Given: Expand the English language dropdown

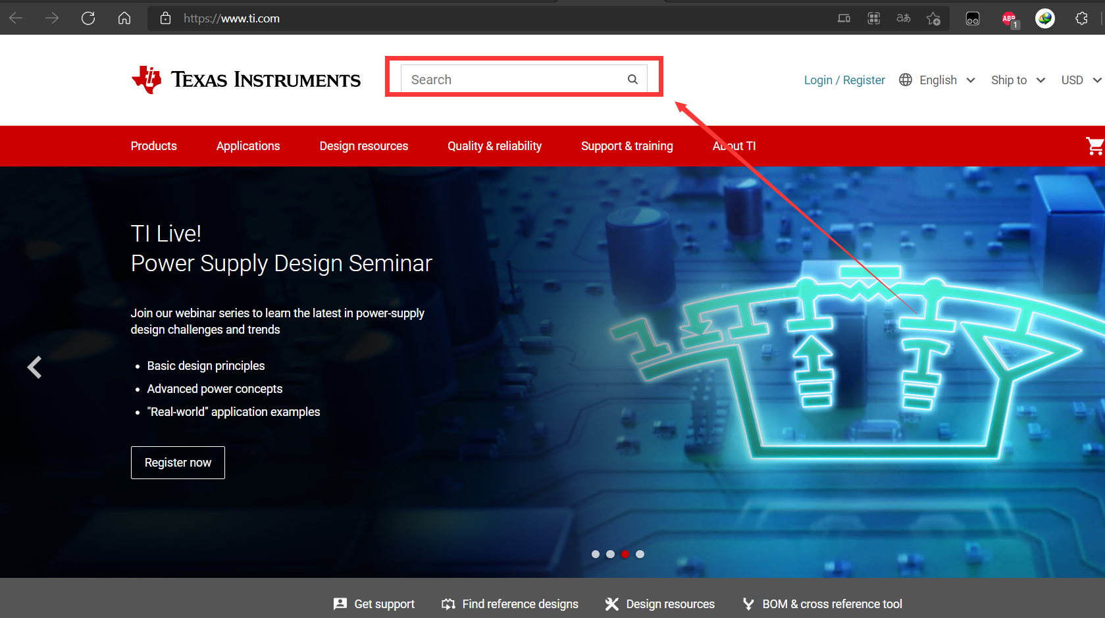Looking at the screenshot, I should point(946,80).
